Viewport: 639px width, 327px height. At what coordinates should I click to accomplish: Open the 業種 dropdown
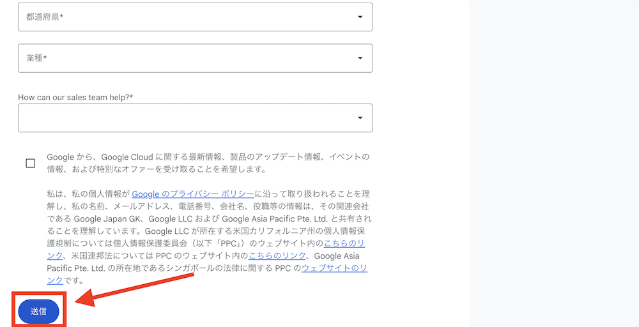(195, 58)
